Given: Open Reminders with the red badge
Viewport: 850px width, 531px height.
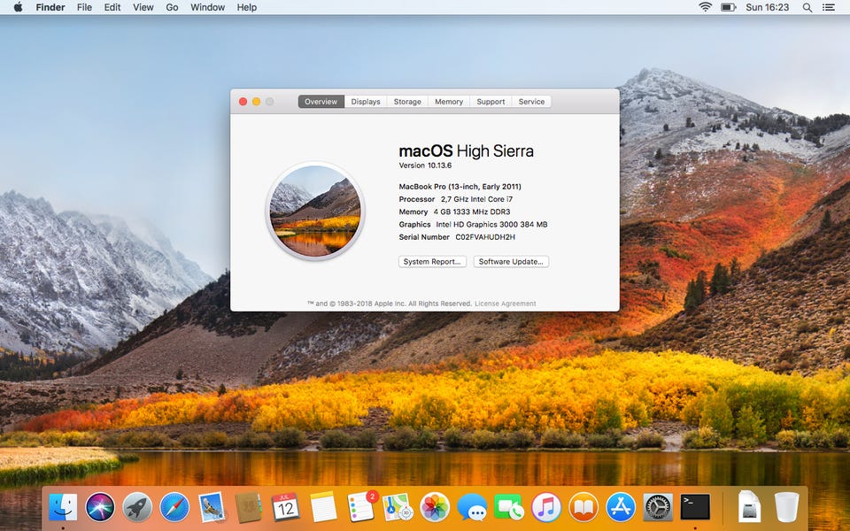Looking at the screenshot, I should pos(361,506).
